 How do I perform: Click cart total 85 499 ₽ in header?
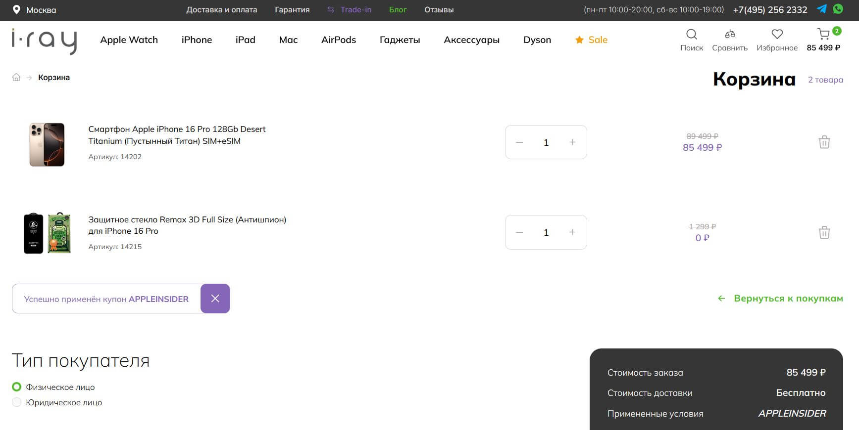[x=823, y=48]
